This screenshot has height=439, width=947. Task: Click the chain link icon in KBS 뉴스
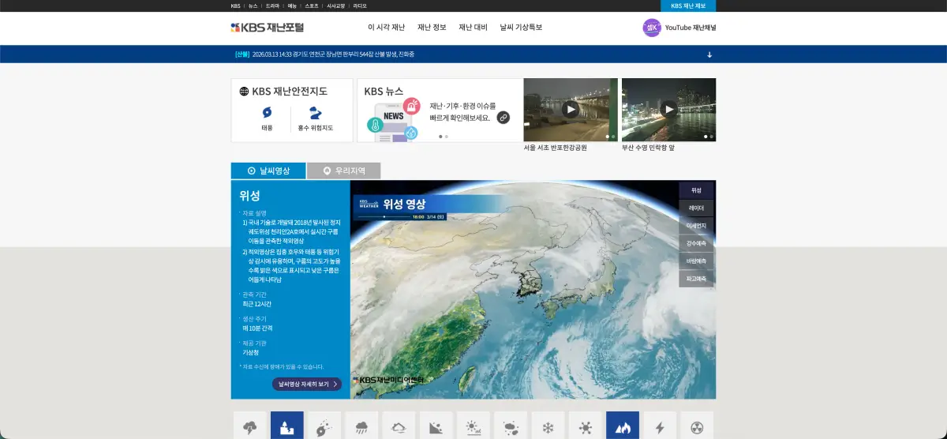[503, 118]
